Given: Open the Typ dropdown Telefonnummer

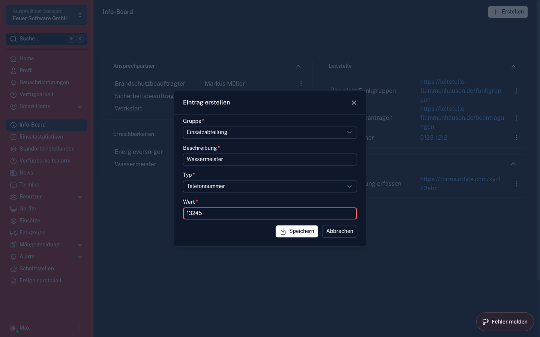Looking at the screenshot, I should (x=270, y=186).
